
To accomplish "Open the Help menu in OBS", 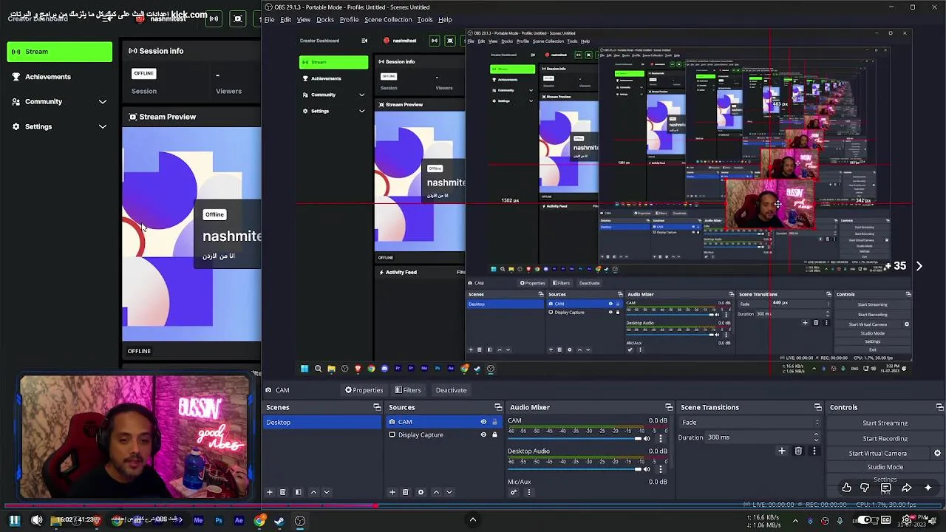I will [445, 19].
